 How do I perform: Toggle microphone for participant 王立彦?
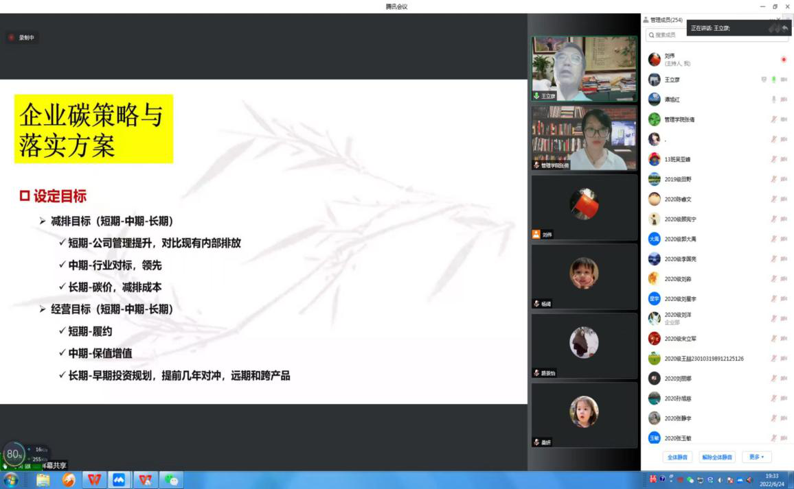pos(773,80)
